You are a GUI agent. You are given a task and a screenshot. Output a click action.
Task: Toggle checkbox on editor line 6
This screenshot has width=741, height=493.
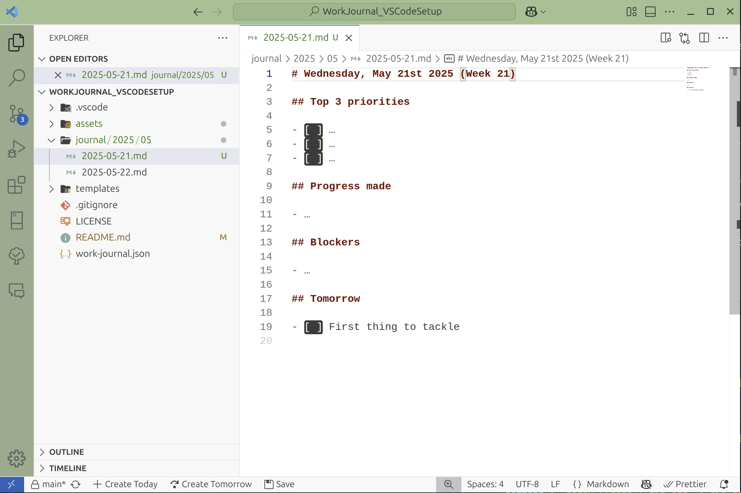pyautogui.click(x=313, y=144)
